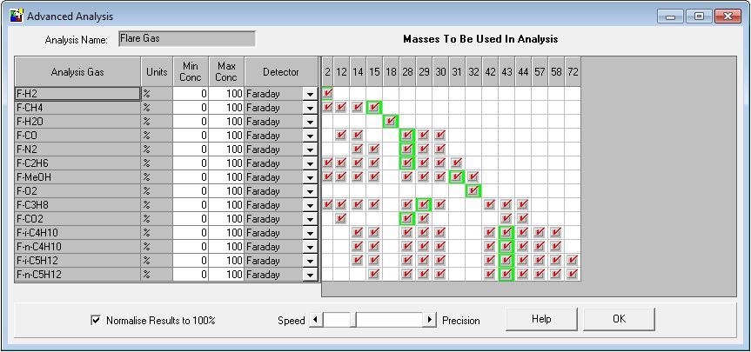
Task: Click the mass 28 column header
Action: coord(407,72)
